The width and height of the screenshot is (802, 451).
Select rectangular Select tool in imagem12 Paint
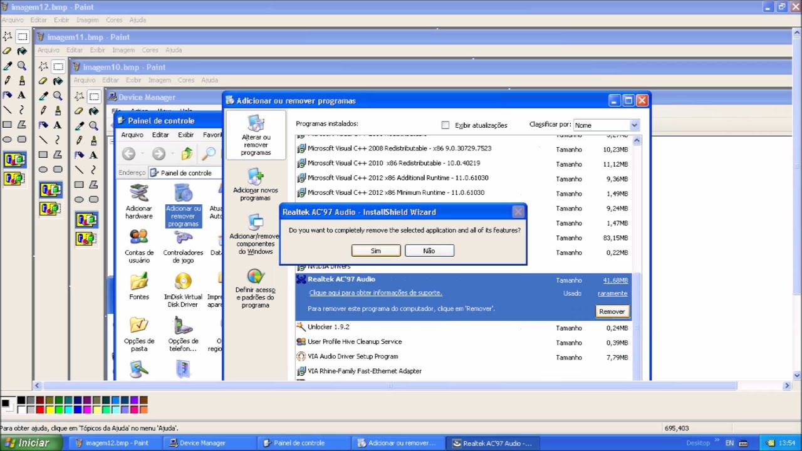(22, 36)
